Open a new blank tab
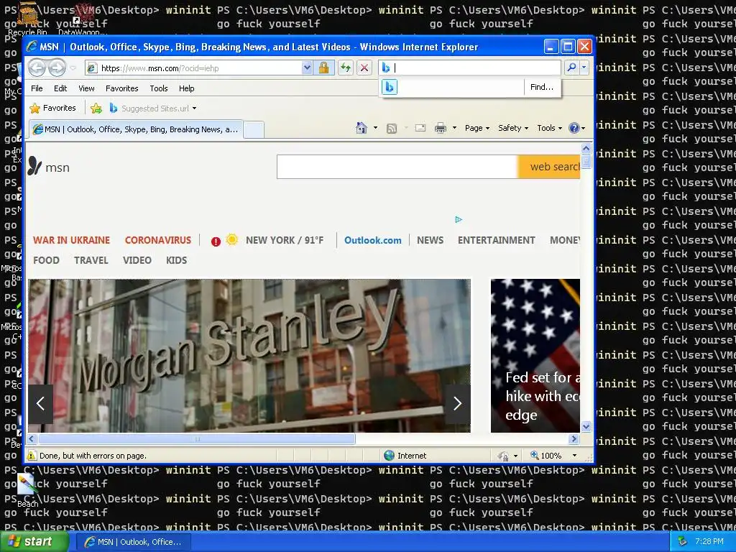Image resolution: width=736 pixels, height=552 pixels. pyautogui.click(x=254, y=129)
